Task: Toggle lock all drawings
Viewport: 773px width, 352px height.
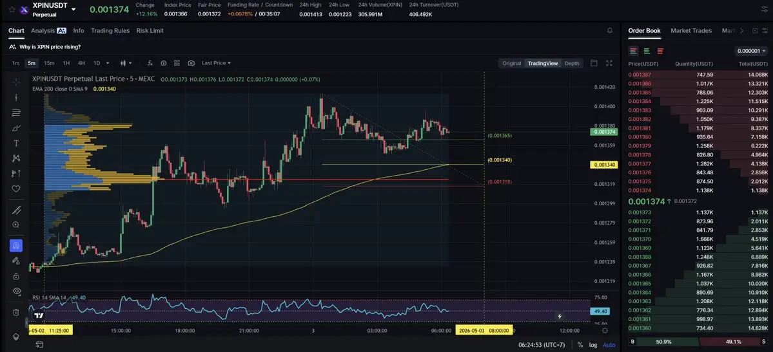Action: pos(15,275)
